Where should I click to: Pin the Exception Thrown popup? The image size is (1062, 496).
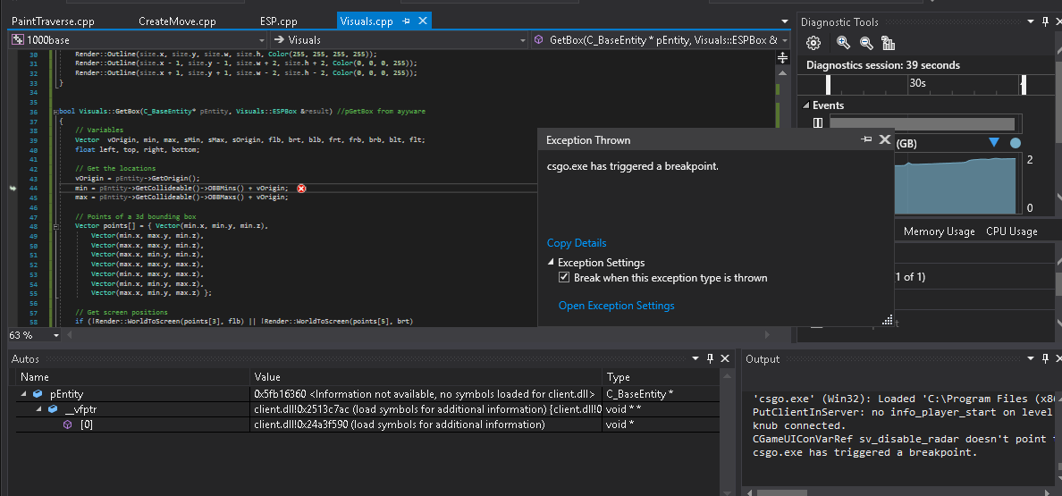[865, 140]
